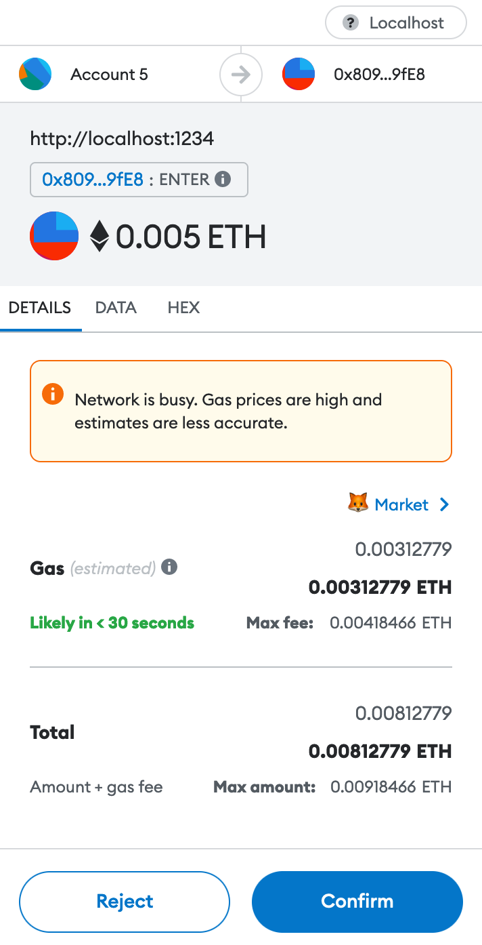The image size is (482, 945).
Task: Open the Localhost network selector
Action: click(x=395, y=22)
